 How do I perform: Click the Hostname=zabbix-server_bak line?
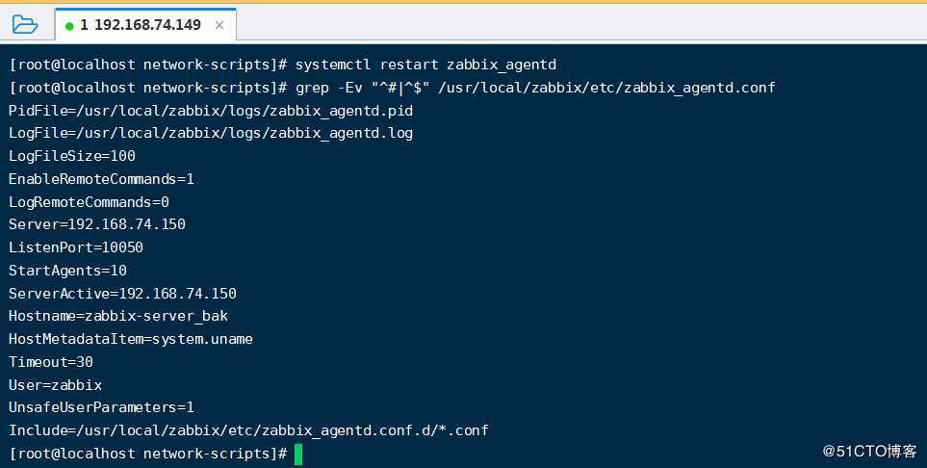pos(118,316)
